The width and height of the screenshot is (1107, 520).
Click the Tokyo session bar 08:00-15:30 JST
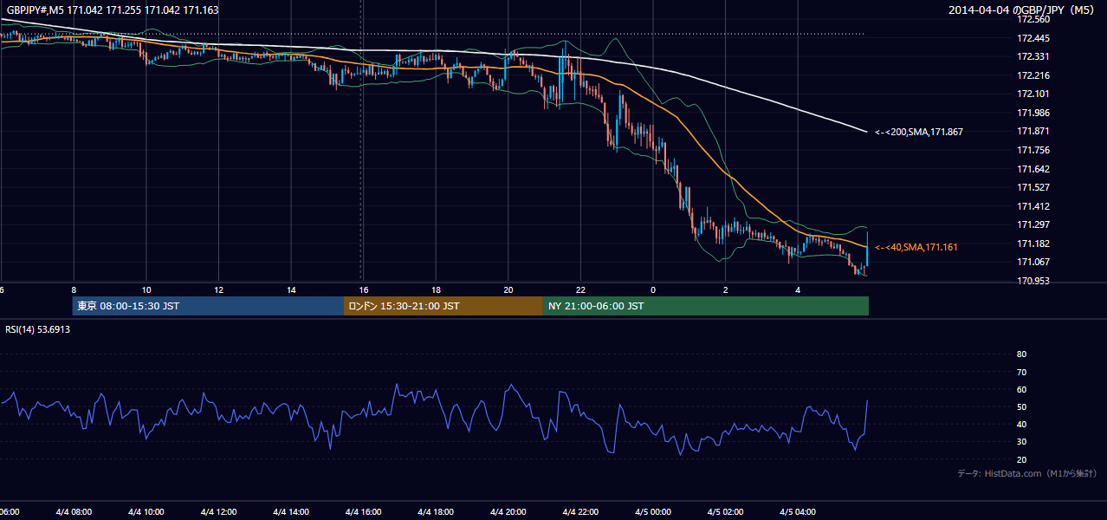(x=208, y=306)
